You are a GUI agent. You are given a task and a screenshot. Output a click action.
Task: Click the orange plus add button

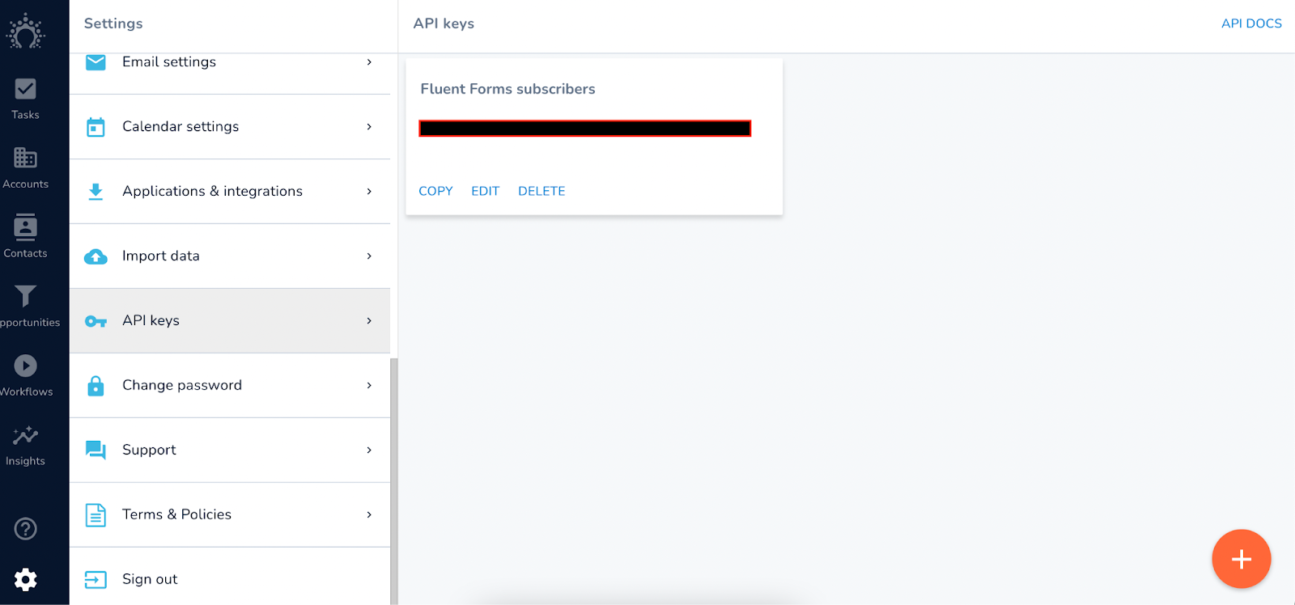(1242, 559)
